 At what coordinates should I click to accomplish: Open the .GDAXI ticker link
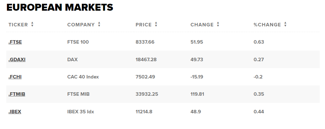[17, 60]
